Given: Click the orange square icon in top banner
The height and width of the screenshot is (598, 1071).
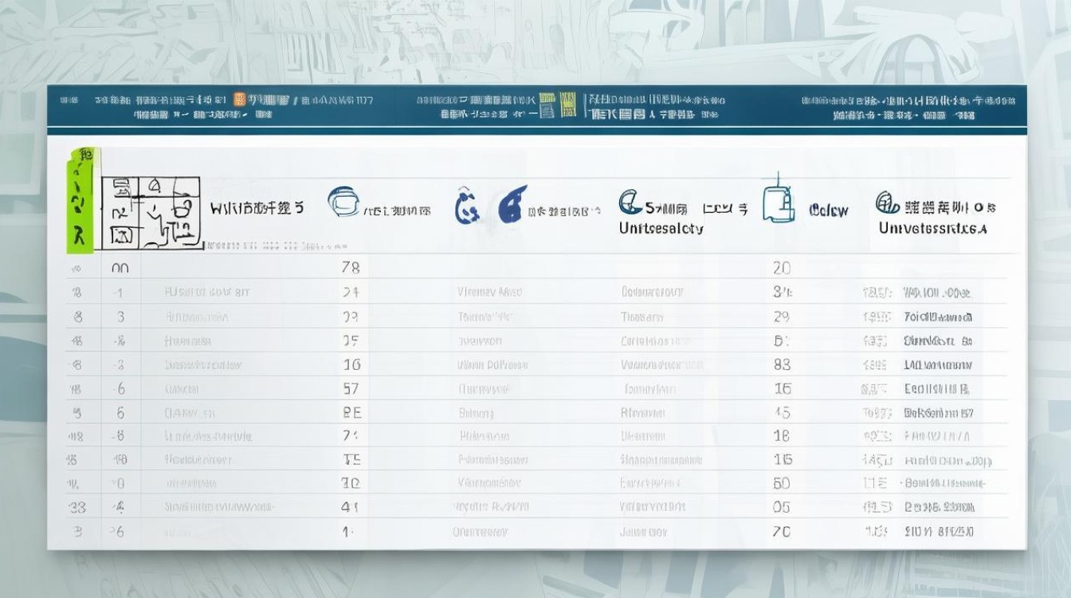Looking at the screenshot, I should pos(239,100).
